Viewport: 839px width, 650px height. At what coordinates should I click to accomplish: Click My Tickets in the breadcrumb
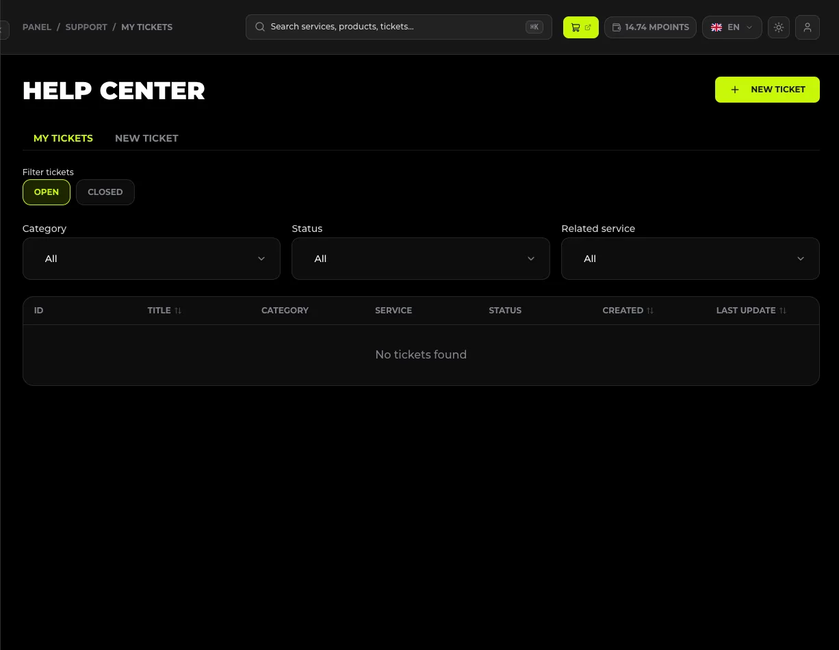pos(146,27)
